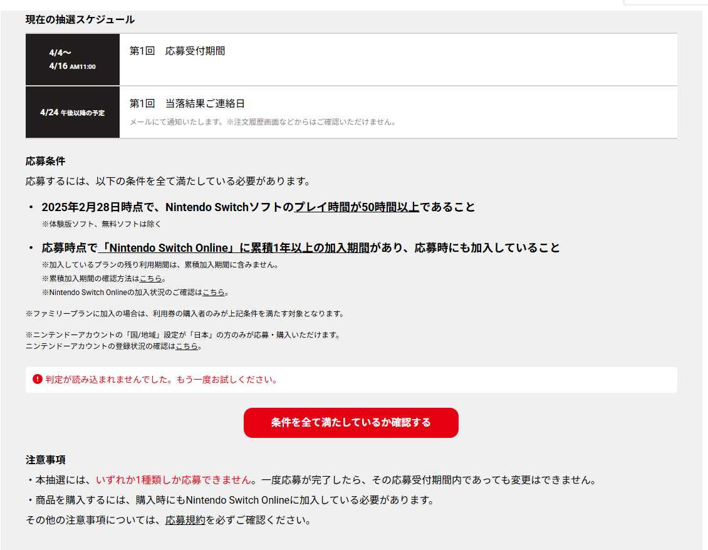Click the 4/4〜4/16 AM11:00 date cell
Image resolution: width=708 pixels, height=550 pixels.
[72, 60]
